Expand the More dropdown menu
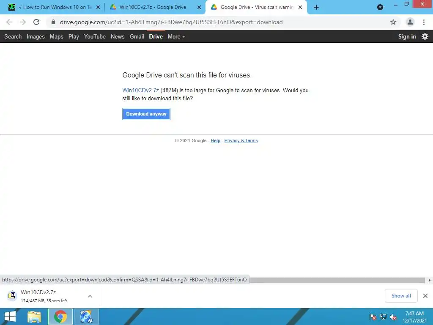The height and width of the screenshot is (325, 433). (x=176, y=36)
